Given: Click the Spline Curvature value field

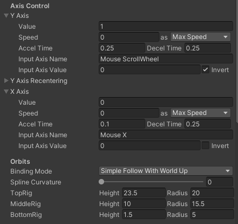Looking at the screenshot, I should click(x=220, y=182).
